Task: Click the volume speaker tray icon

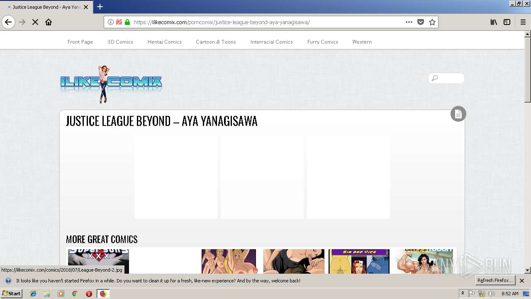Action: (492, 294)
